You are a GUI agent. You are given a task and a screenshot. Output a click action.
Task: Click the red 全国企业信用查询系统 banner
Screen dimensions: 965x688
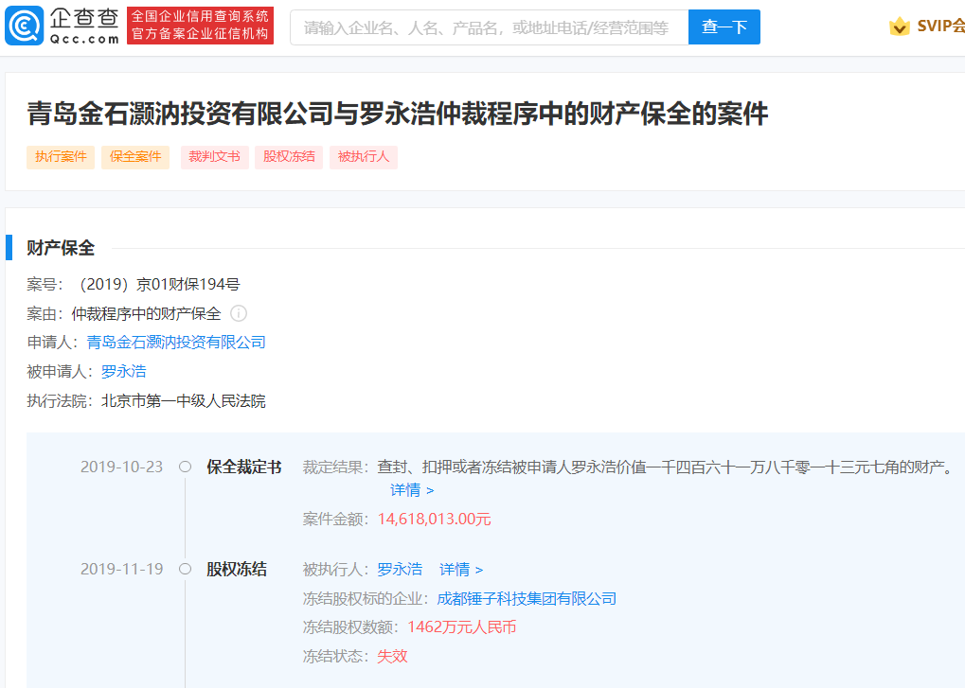[200, 26]
